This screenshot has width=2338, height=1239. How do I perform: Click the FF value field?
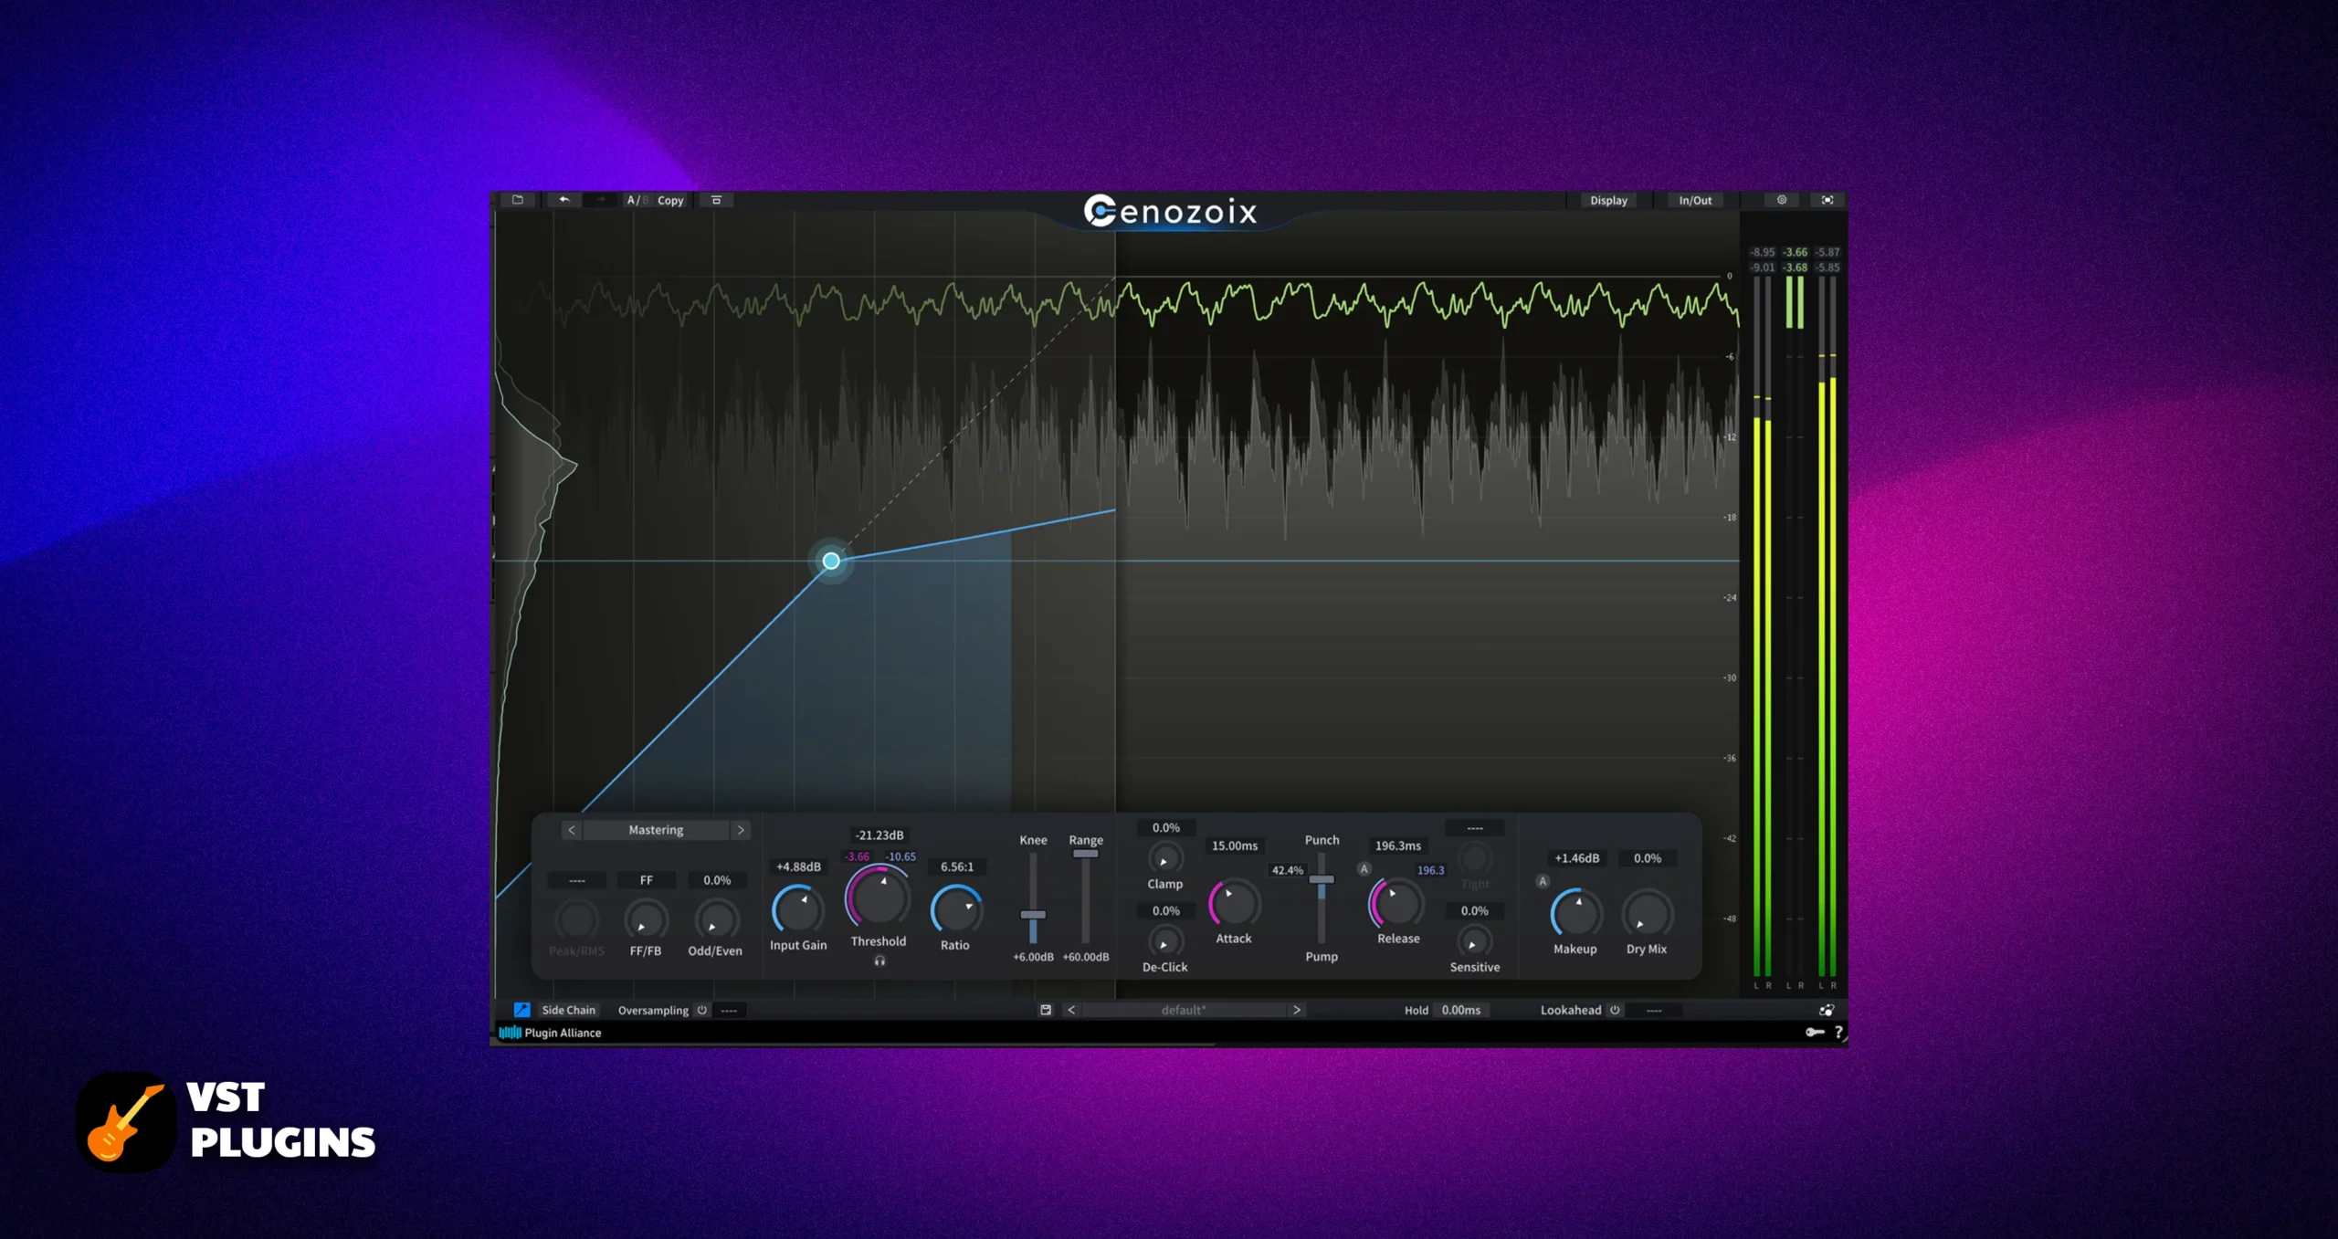point(646,880)
